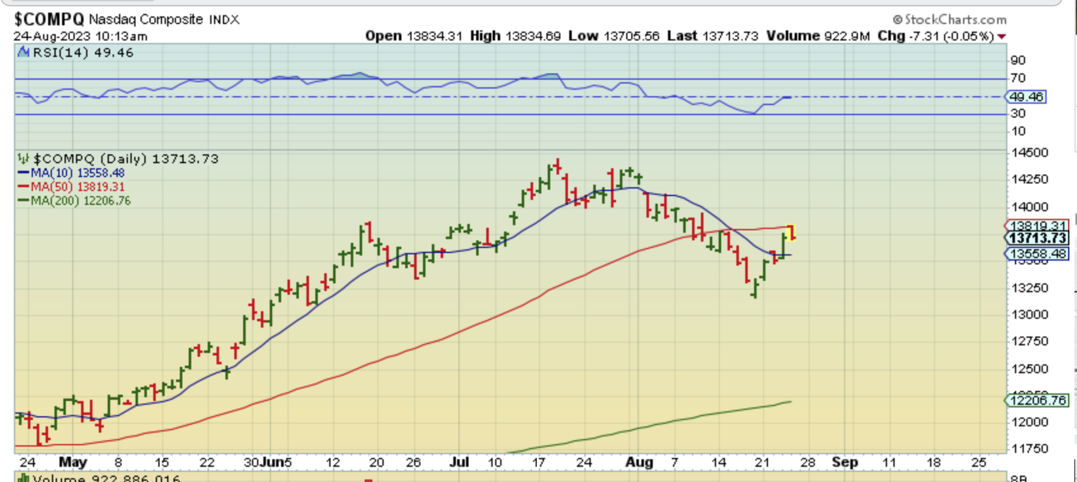Click the green 200-day moving average line

(646, 428)
